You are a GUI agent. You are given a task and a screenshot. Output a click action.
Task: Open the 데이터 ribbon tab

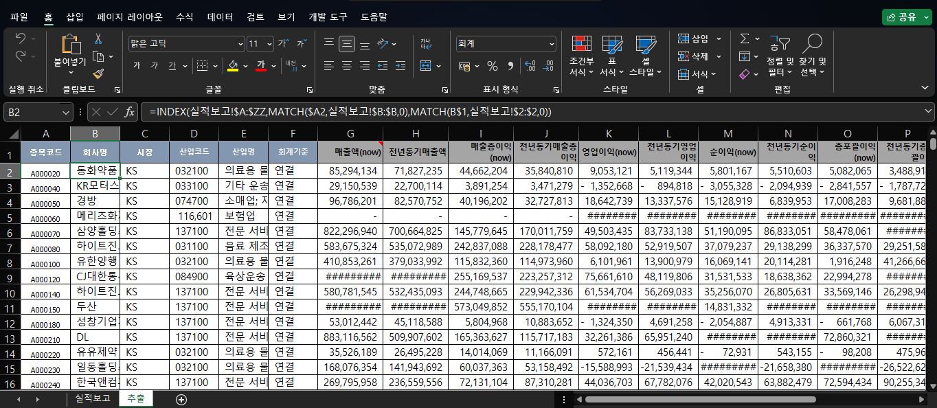(221, 16)
